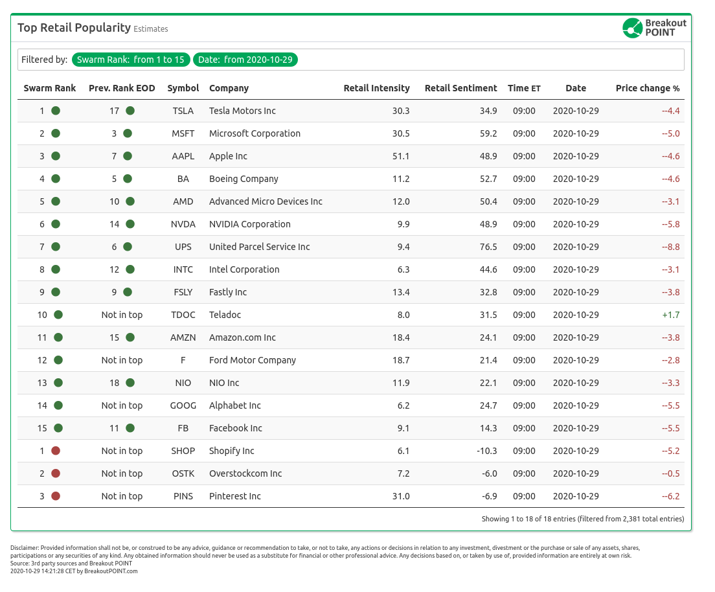Screen dimensions: 715x592
Task: Click green dot beside Swarm Rank 15
Action: click(x=58, y=428)
